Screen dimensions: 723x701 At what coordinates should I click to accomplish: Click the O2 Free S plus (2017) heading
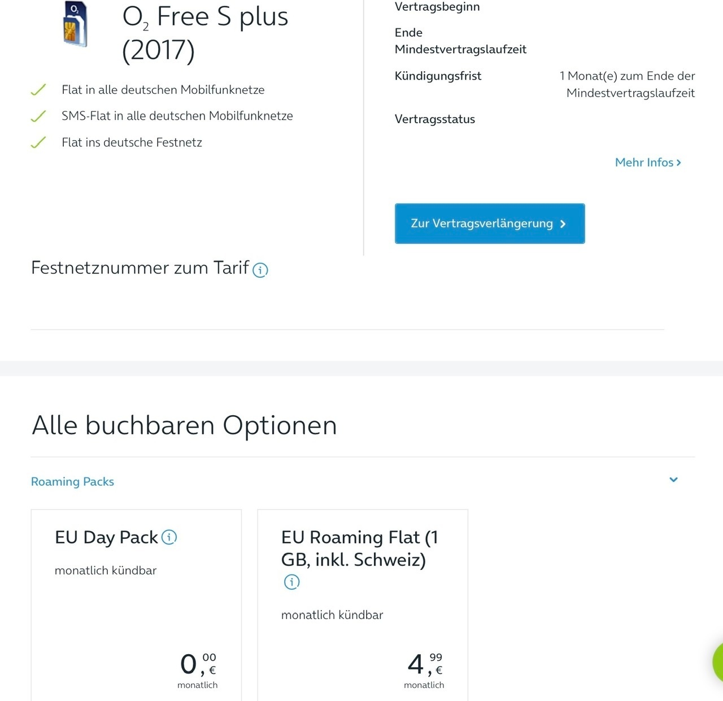tap(206, 33)
